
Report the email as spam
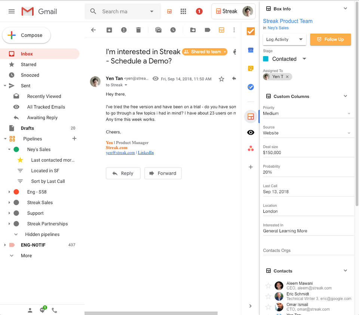coord(123,30)
